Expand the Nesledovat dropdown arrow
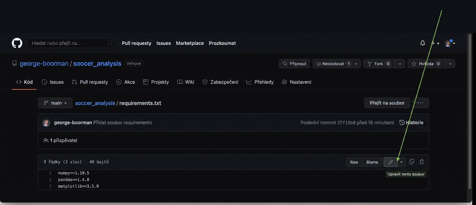Image resolution: width=476 pixels, height=205 pixels. [x=356, y=64]
